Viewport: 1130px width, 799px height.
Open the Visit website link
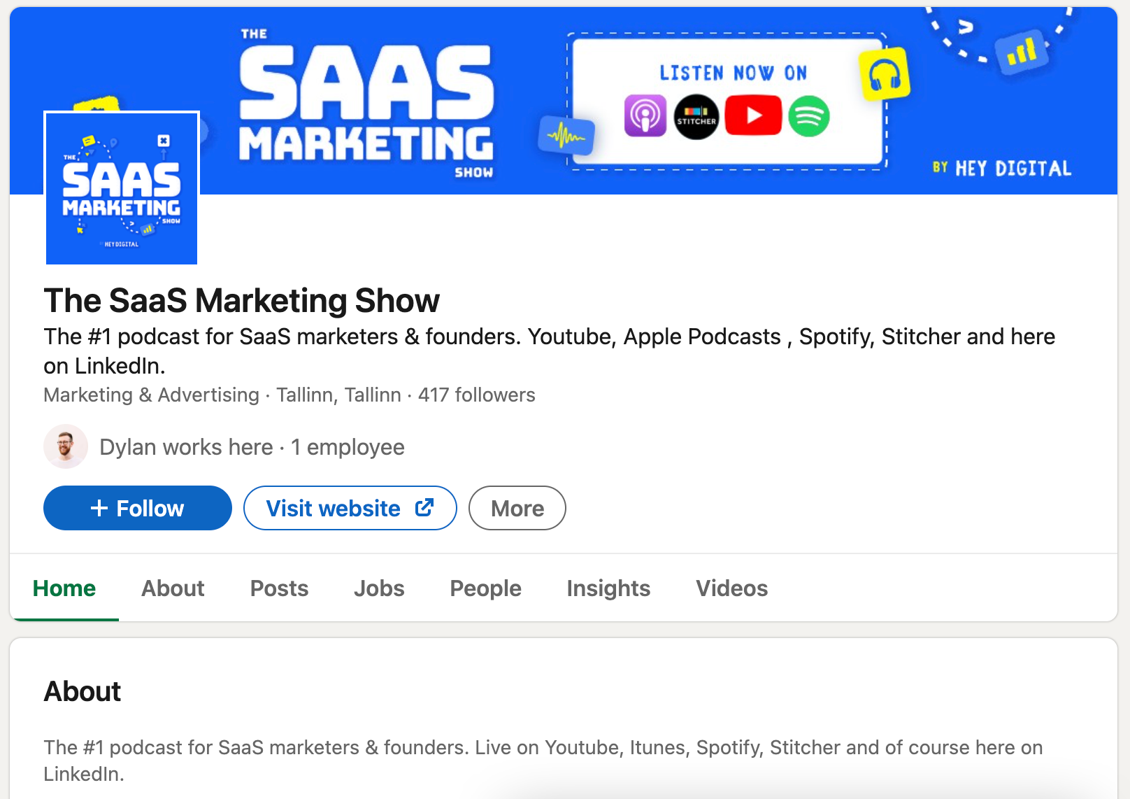350,508
